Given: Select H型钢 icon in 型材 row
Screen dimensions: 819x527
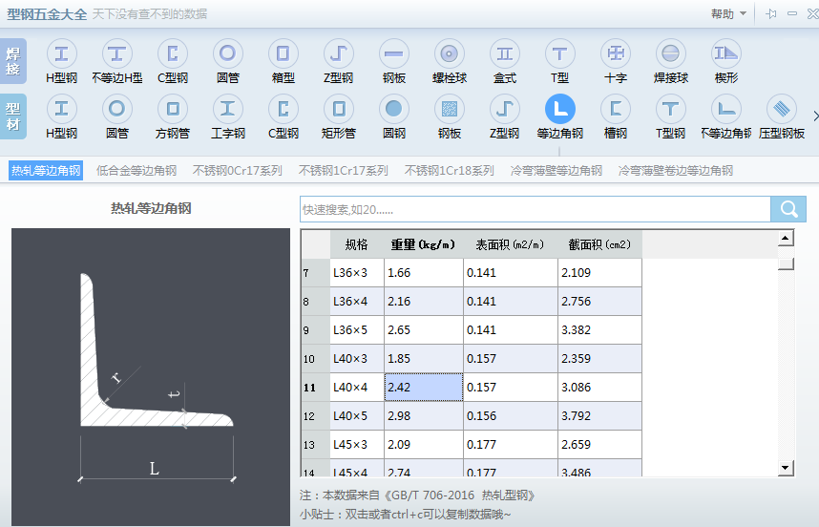Looking at the screenshot, I should pos(62,109).
